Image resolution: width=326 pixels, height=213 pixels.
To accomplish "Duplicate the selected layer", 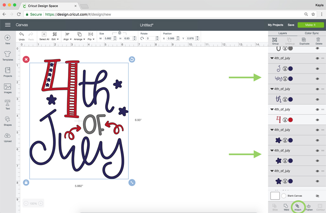I will [304, 41].
